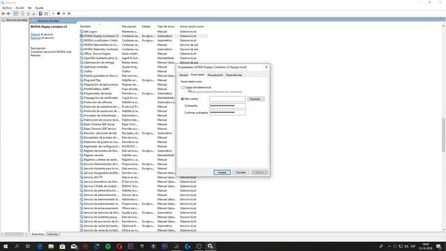Switch to Recuperación tab
Screen dimensions: 446x251
tap(215, 75)
